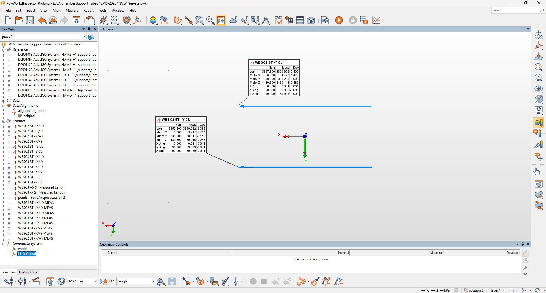Toggle the highlighted annotation display toolbar button
This screenshot has height=293, width=546.
pyautogui.click(x=221, y=20)
